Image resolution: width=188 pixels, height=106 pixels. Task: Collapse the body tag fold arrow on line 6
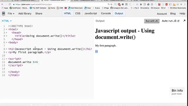(6, 42)
